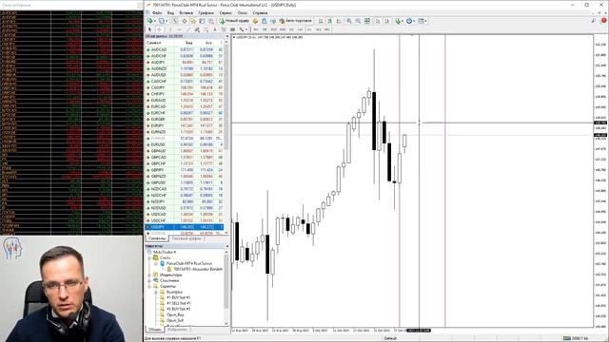Select the AUDCAD row in Market Watch
The width and height of the screenshot is (609, 342).
click(185, 49)
